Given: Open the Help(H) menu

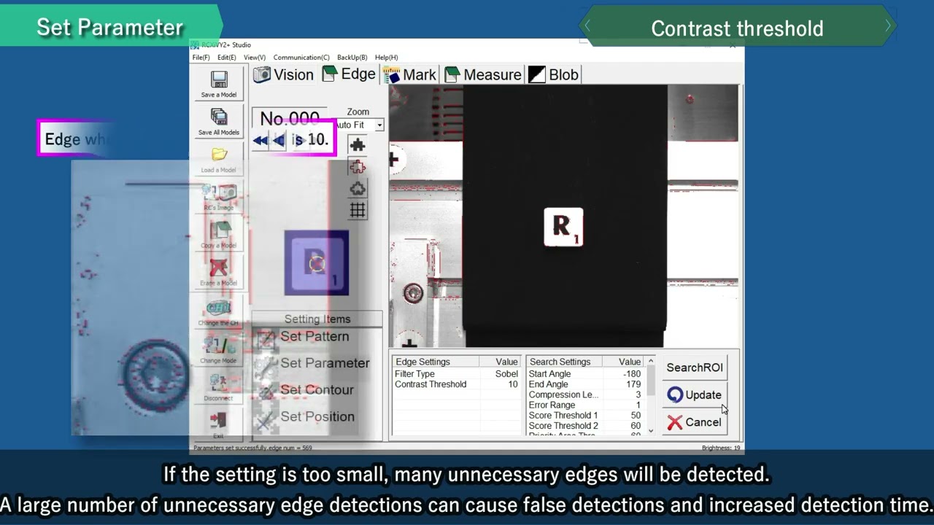Looking at the screenshot, I should coord(386,58).
